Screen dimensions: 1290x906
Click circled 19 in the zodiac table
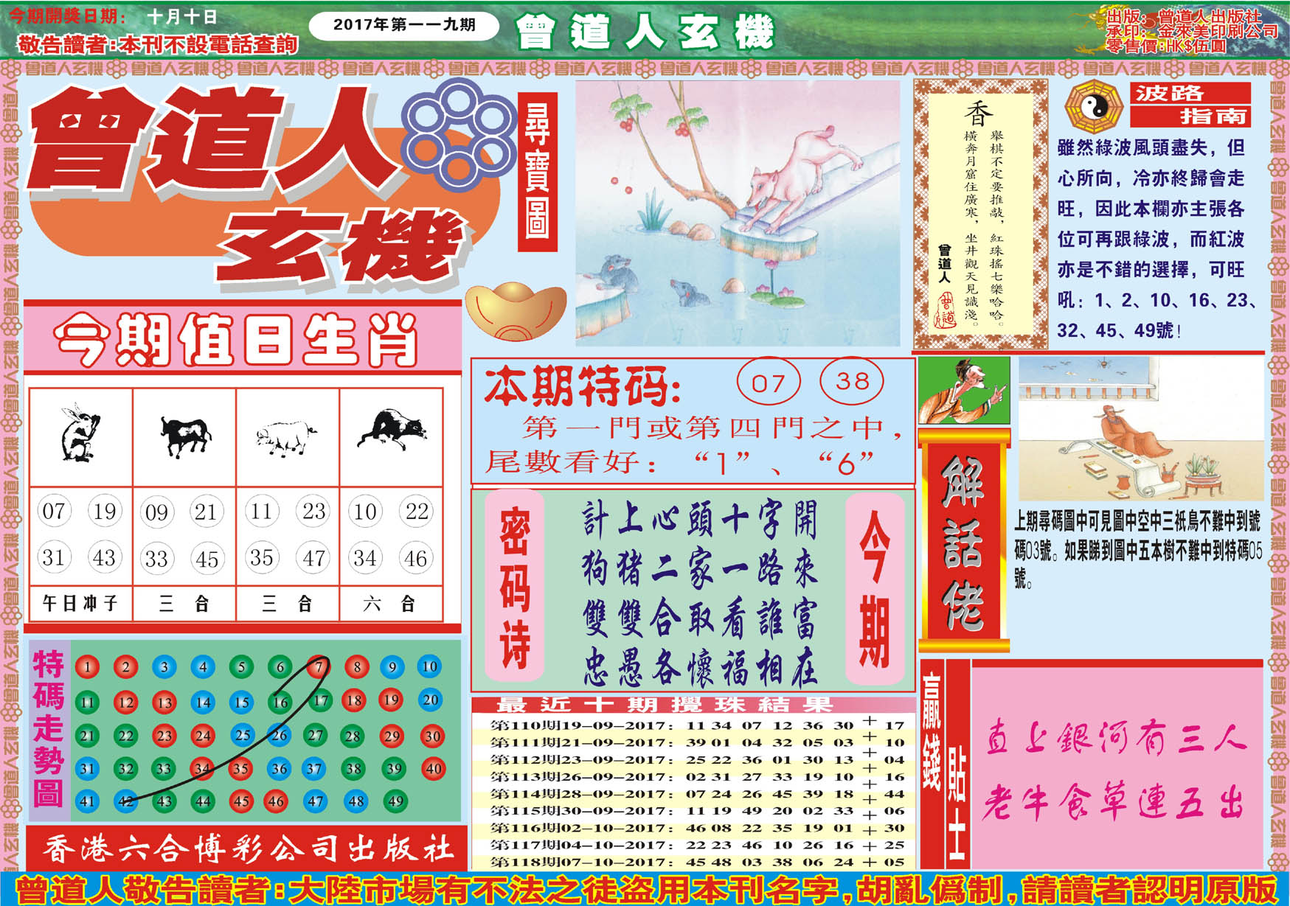pos(104,511)
